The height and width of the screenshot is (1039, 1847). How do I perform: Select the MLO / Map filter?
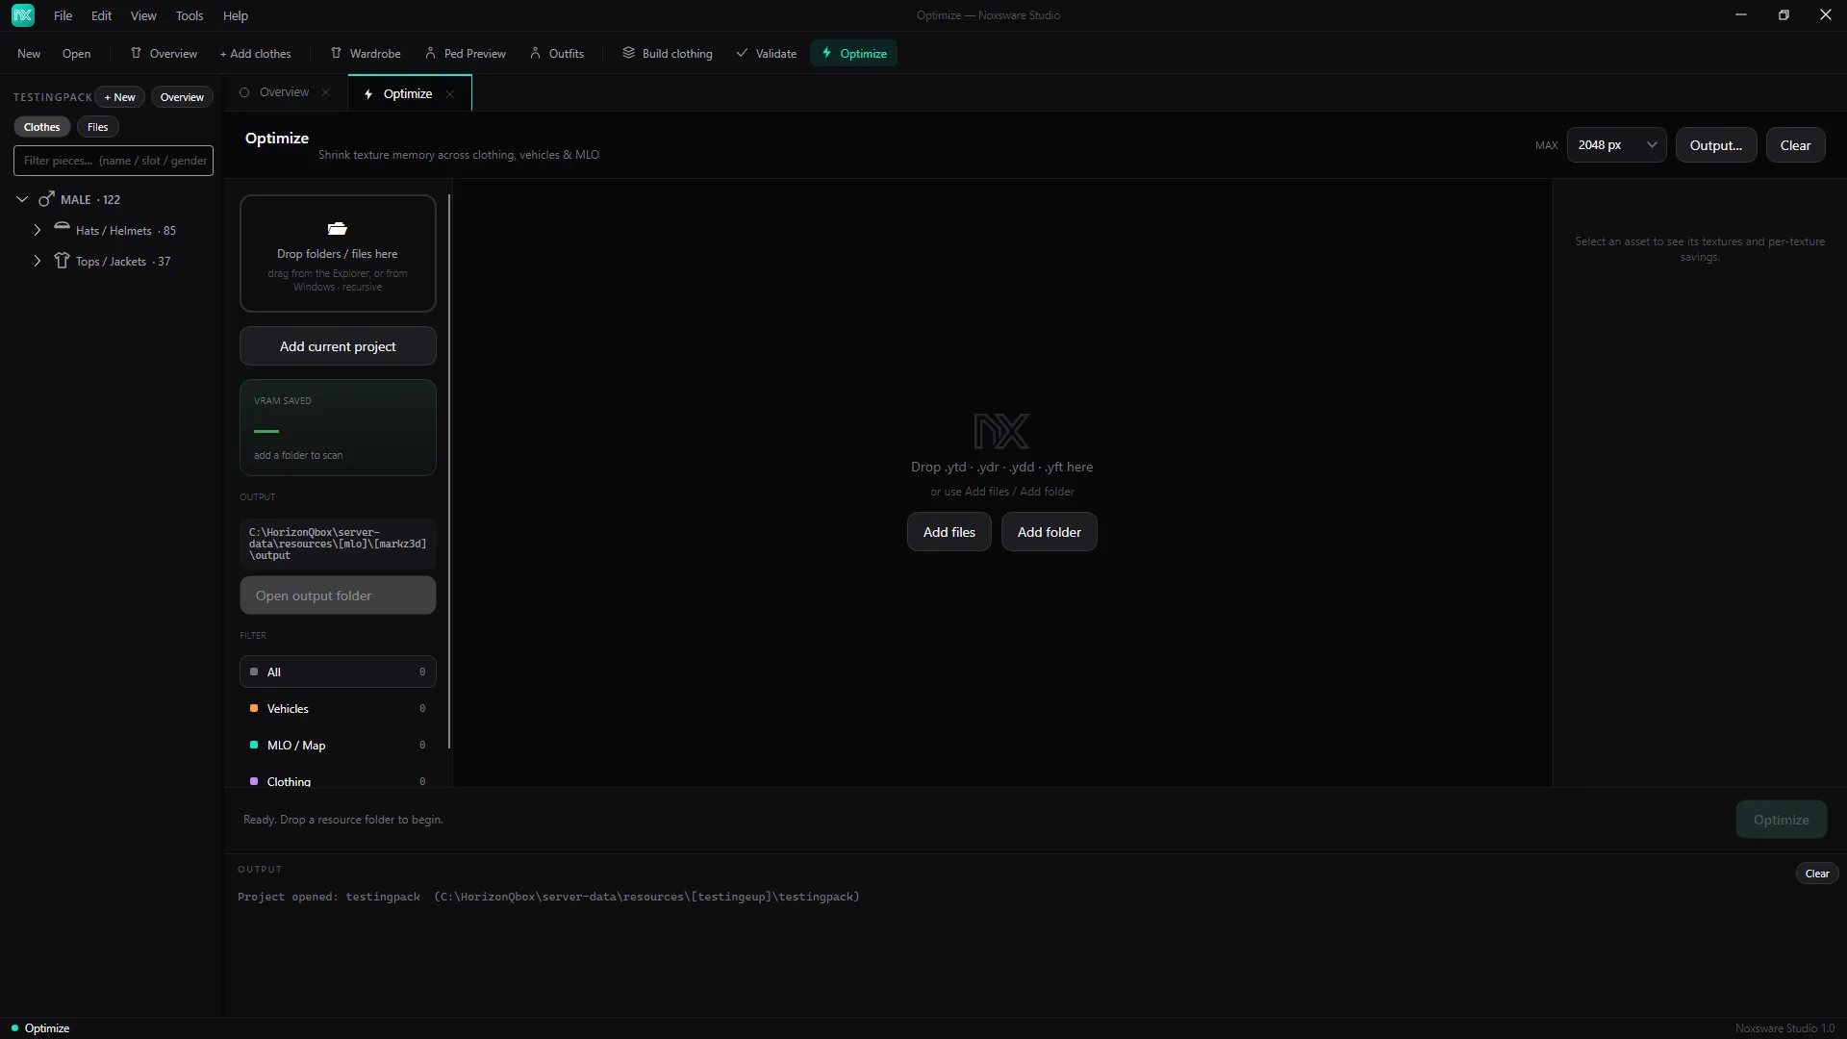(x=338, y=745)
